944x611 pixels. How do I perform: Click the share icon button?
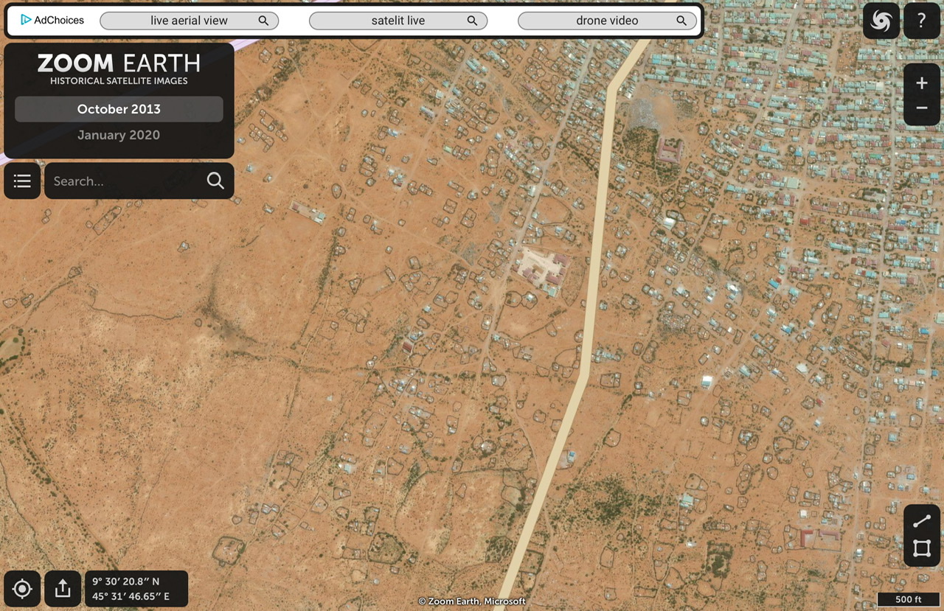[x=63, y=589]
